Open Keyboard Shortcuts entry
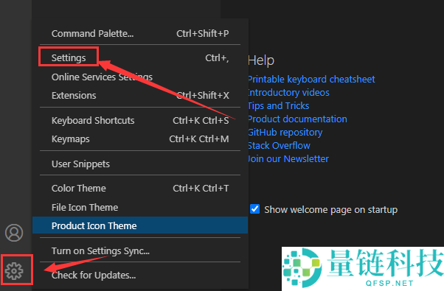 140,121
